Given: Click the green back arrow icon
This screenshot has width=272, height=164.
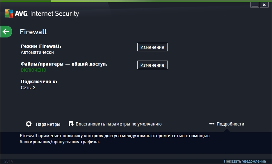Looking at the screenshot, I should click(x=6, y=32).
